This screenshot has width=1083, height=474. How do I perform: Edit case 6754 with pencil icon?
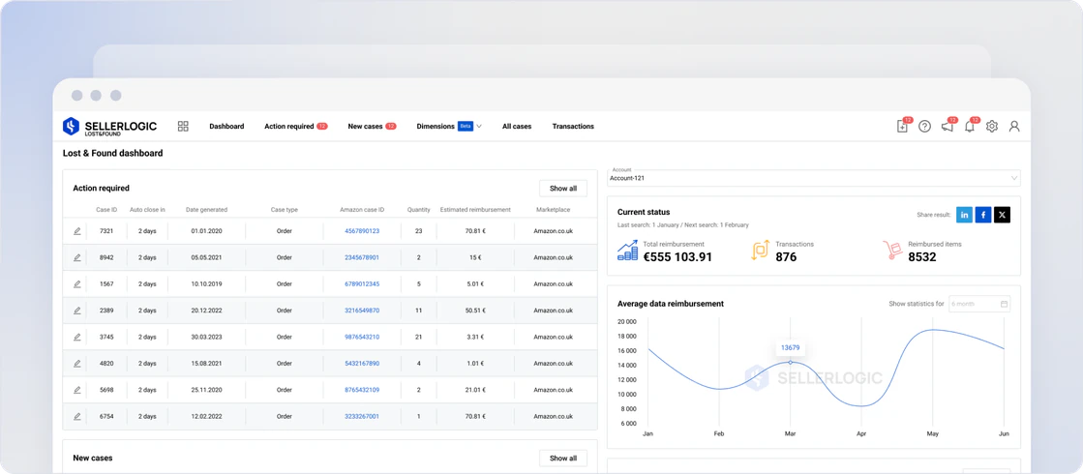pos(77,416)
